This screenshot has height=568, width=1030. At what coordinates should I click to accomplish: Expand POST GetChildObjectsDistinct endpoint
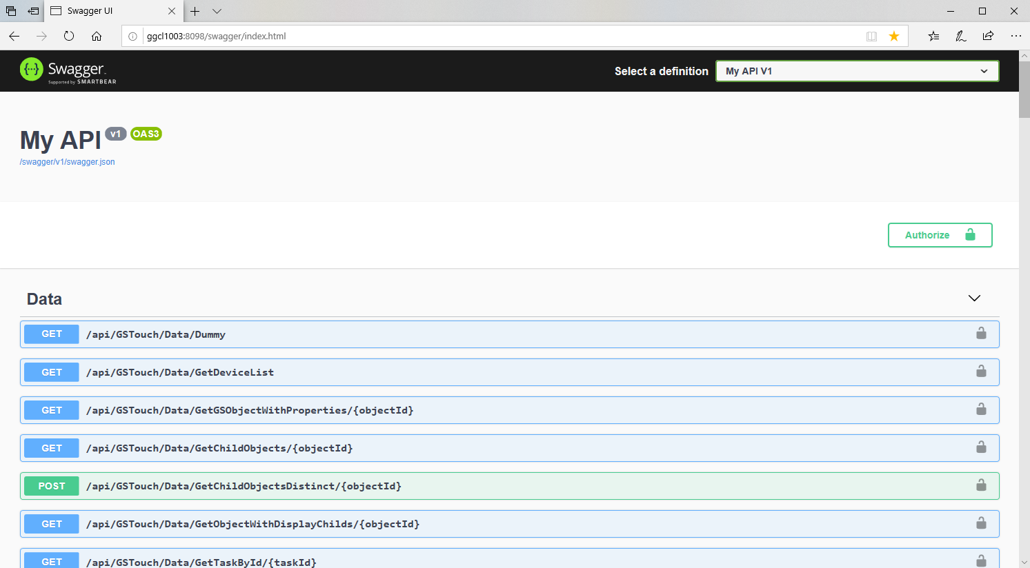point(510,486)
